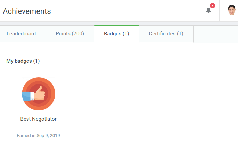
Task: Open the Points (700) tab
Action: click(70, 34)
